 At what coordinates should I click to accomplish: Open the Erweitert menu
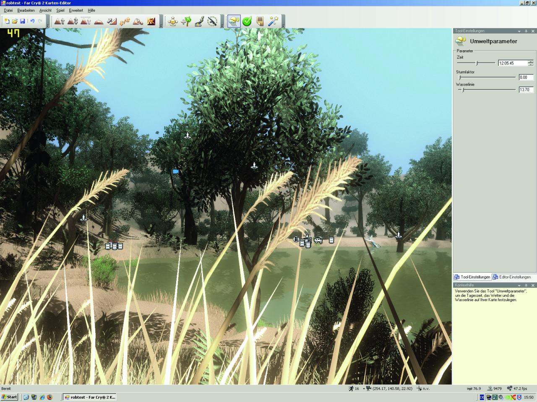(x=76, y=10)
